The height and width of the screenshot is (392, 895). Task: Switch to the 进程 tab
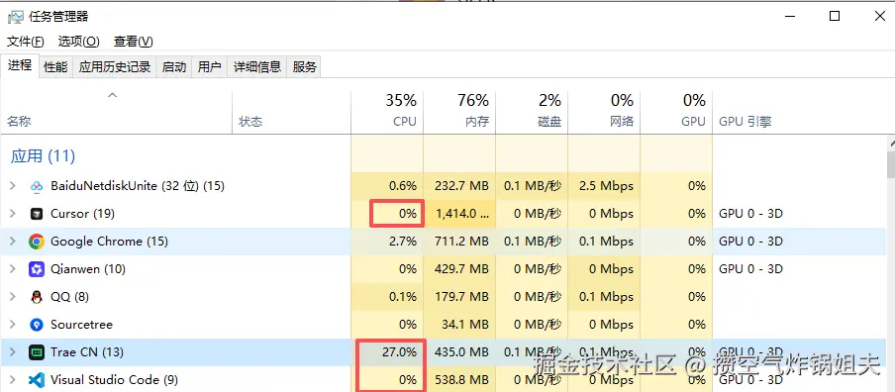20,65
